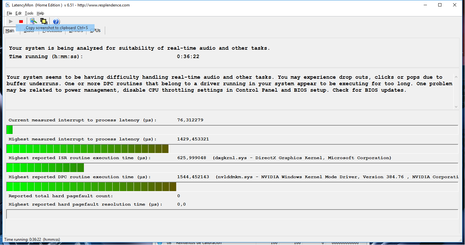Click the green Start monitoring play icon
The width and height of the screenshot is (465, 245).
11,21
